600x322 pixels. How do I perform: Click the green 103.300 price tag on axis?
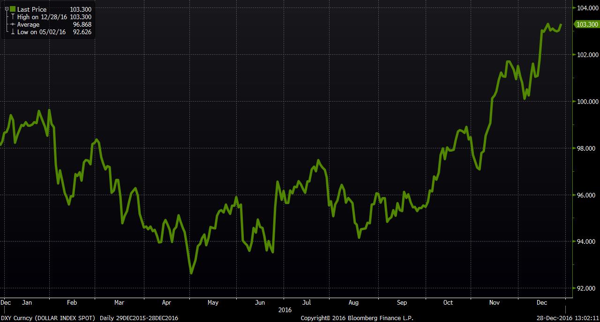click(x=587, y=24)
